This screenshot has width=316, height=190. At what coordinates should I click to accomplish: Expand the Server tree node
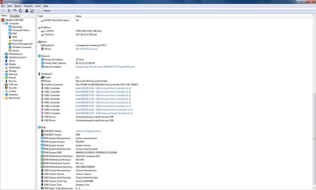click(3, 61)
